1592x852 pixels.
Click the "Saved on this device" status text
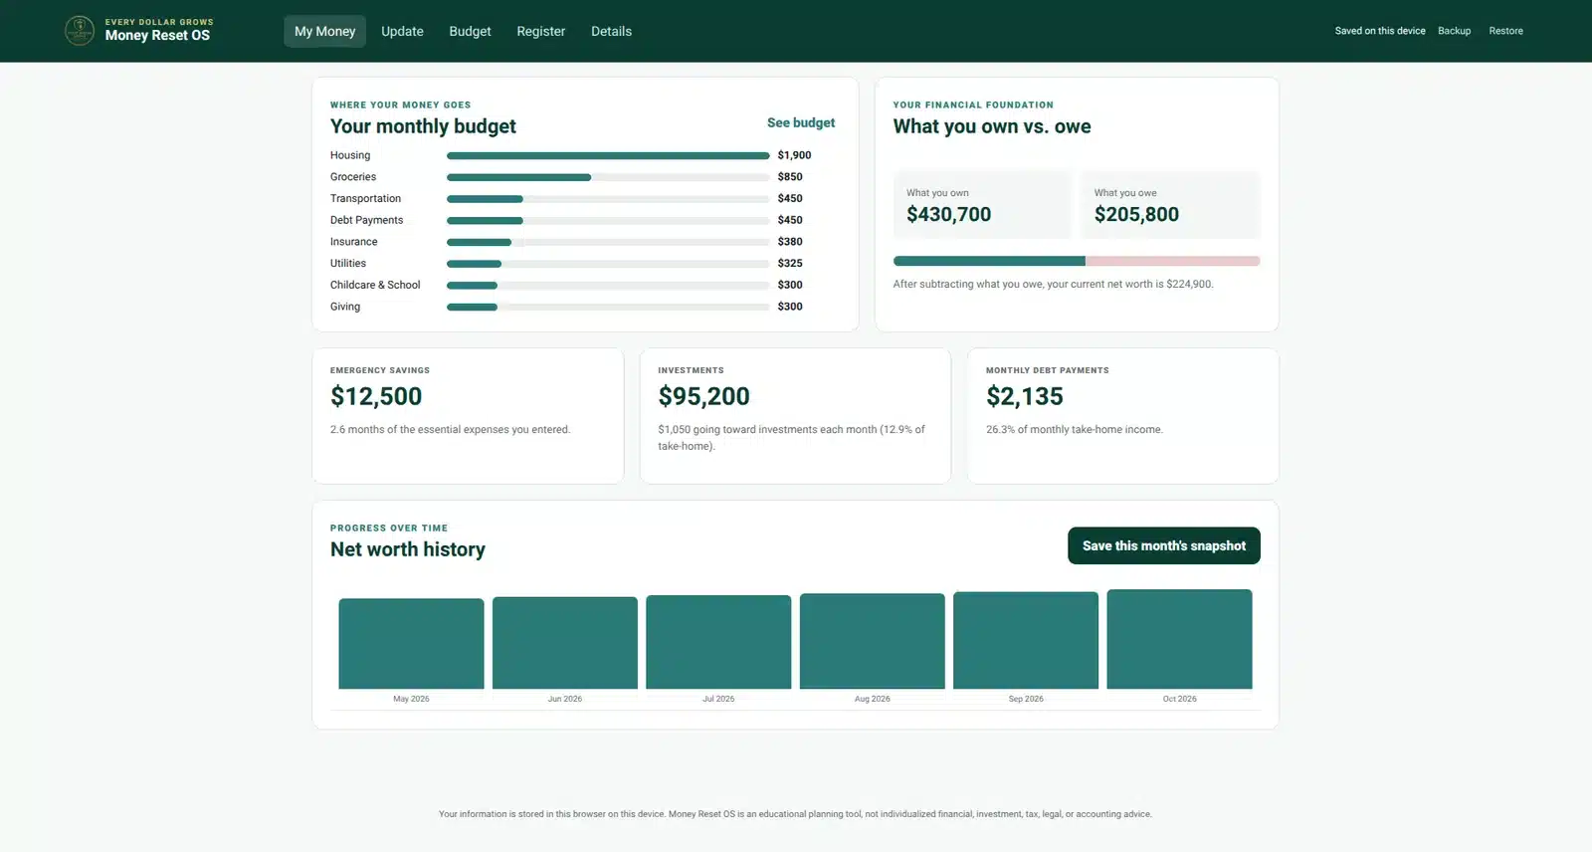point(1380,31)
